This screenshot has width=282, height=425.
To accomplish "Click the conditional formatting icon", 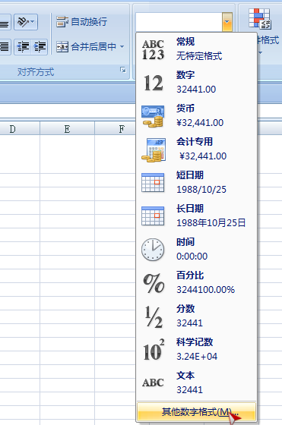I will (x=260, y=18).
